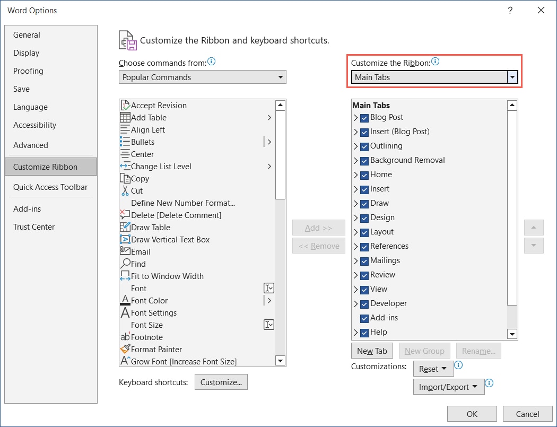The image size is (557, 427).
Task: Click the Draw Table command icon
Action: click(x=125, y=227)
